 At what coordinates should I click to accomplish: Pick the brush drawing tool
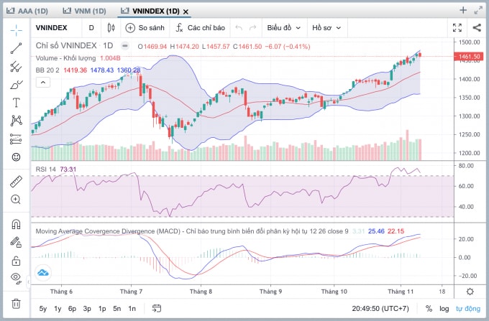[x=17, y=85]
